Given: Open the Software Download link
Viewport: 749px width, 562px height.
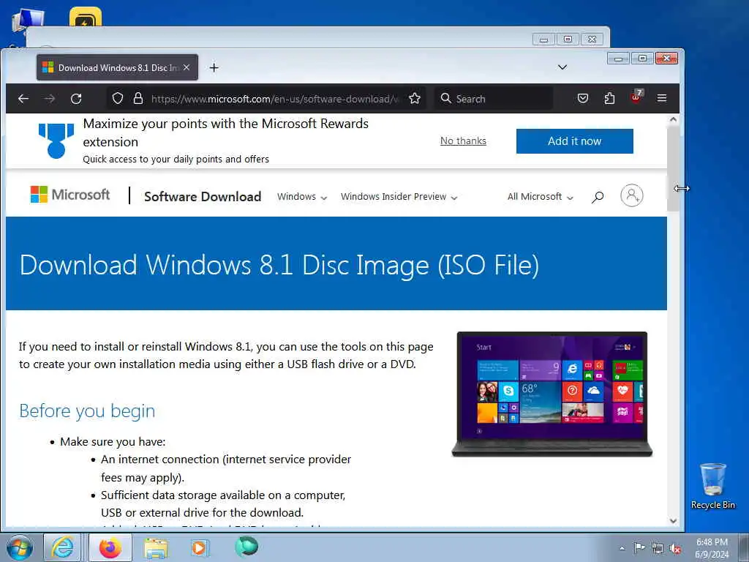Looking at the screenshot, I should coord(203,196).
